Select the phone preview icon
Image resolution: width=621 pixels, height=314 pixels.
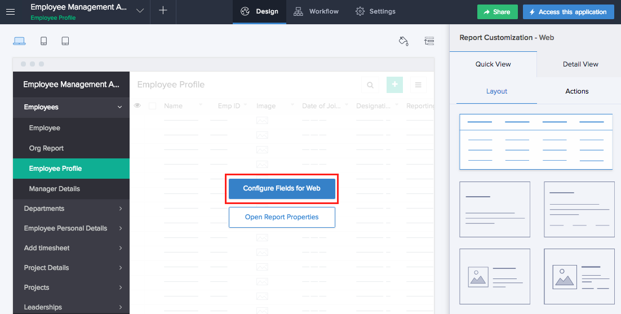pyautogui.click(x=44, y=41)
